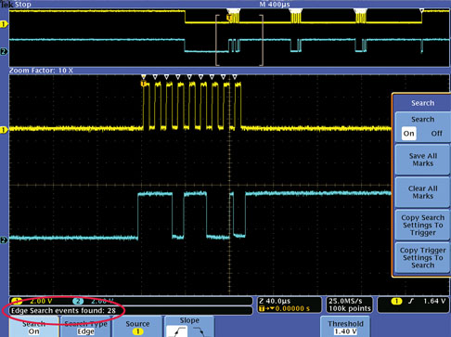Viewport: 451px width, 337px height.
Task: Click Clear All Marks
Action: pyautogui.click(x=422, y=192)
